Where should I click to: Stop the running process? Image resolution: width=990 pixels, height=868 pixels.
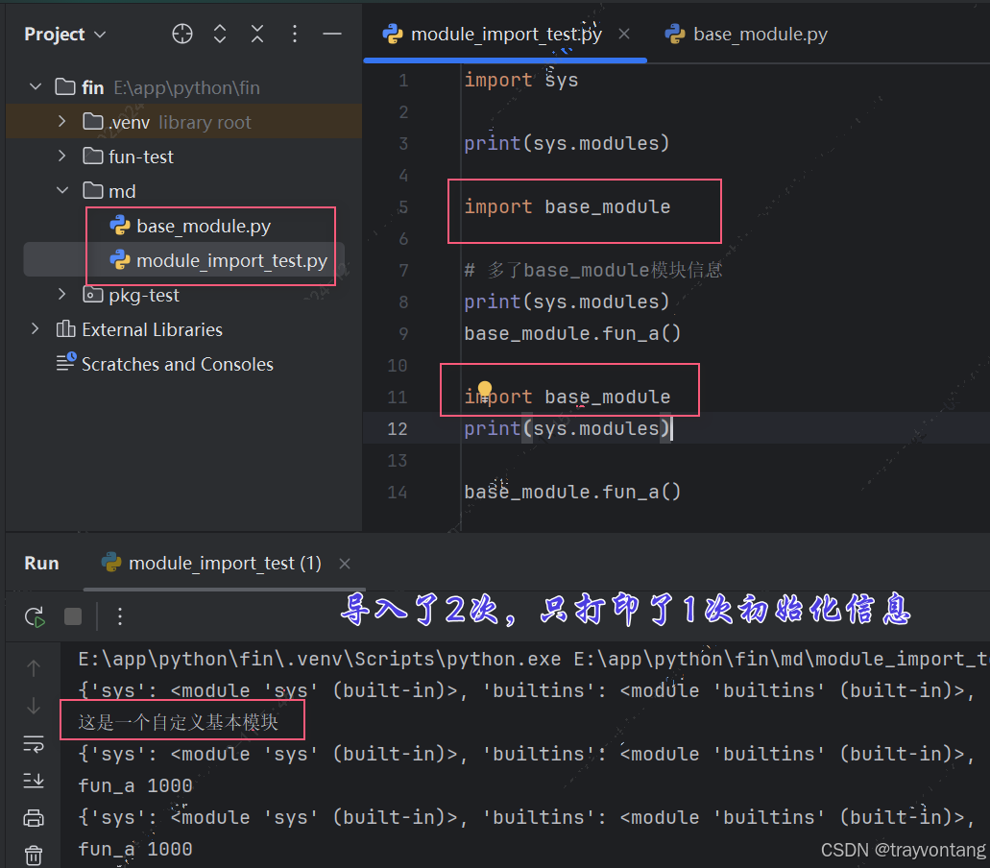click(73, 616)
